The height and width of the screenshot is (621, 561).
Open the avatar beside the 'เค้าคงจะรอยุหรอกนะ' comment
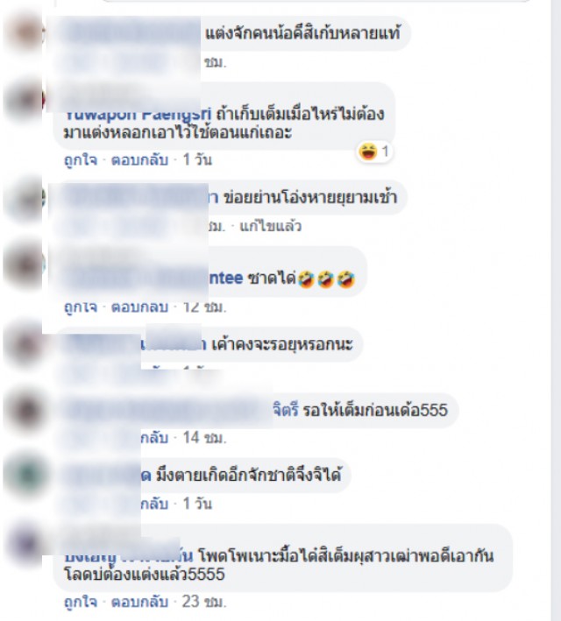[x=25, y=344]
